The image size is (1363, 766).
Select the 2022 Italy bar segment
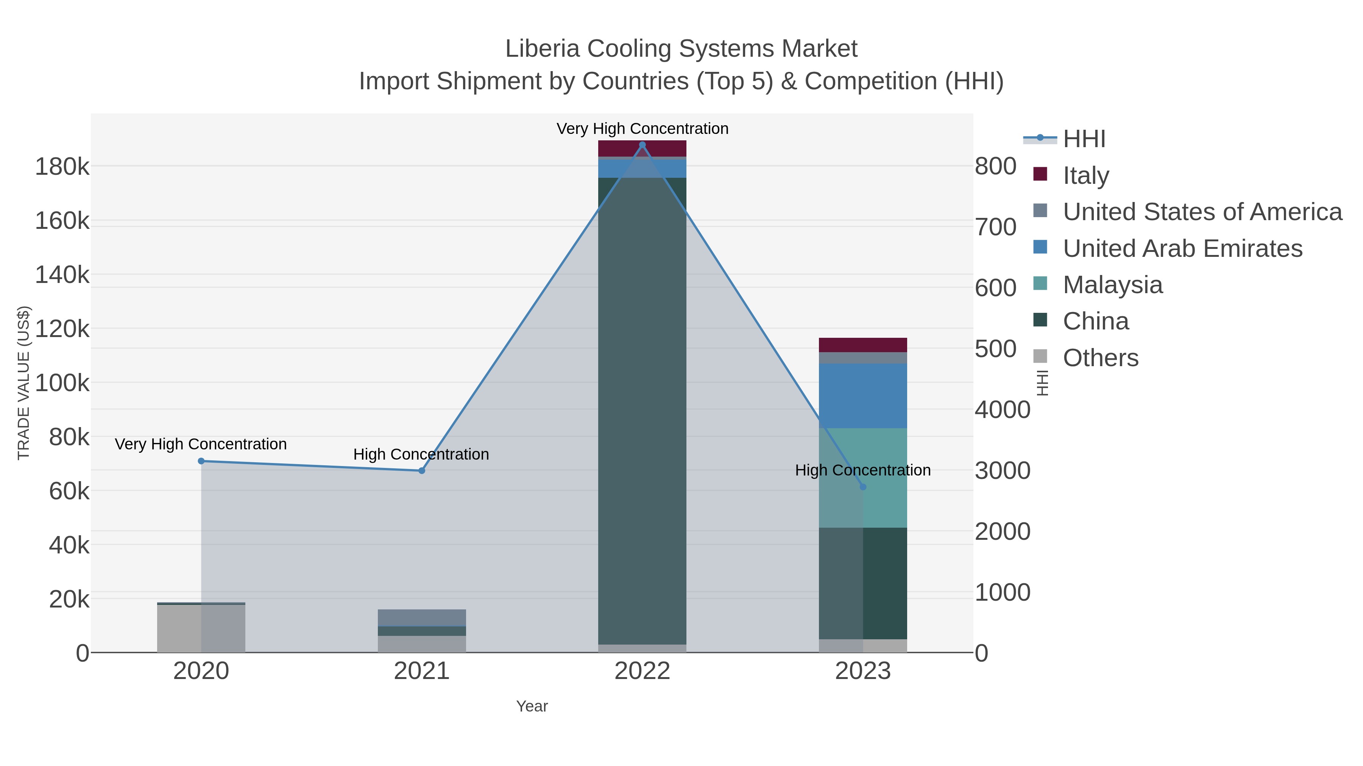643,149
